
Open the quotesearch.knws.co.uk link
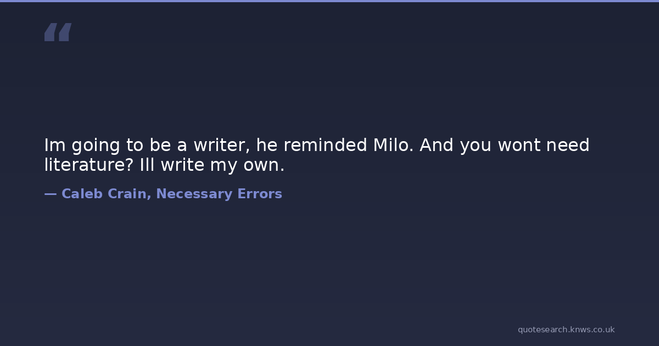point(566,330)
